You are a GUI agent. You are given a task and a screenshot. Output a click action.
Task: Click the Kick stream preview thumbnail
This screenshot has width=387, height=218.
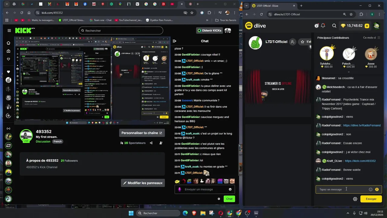93,81
